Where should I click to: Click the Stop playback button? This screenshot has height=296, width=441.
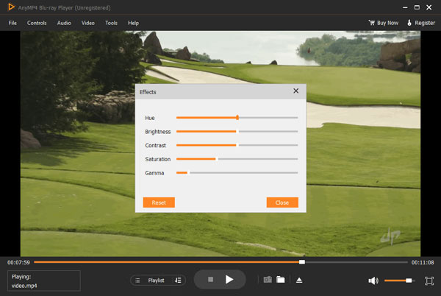click(x=210, y=280)
